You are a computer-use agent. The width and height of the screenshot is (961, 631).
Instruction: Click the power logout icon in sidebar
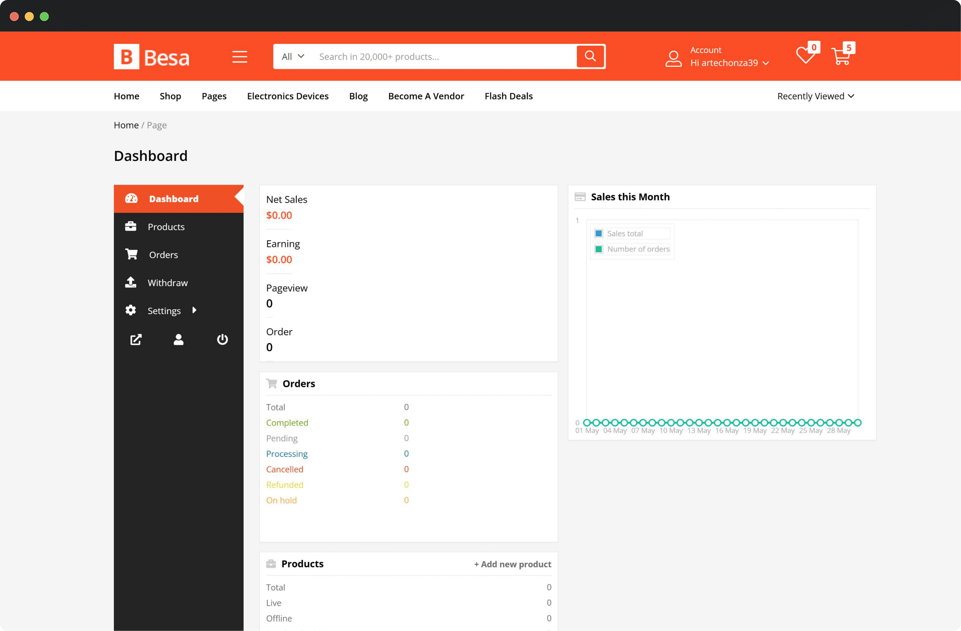pos(222,339)
